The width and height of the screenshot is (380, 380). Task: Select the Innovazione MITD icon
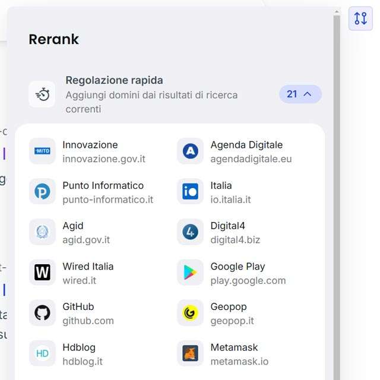[42, 151]
